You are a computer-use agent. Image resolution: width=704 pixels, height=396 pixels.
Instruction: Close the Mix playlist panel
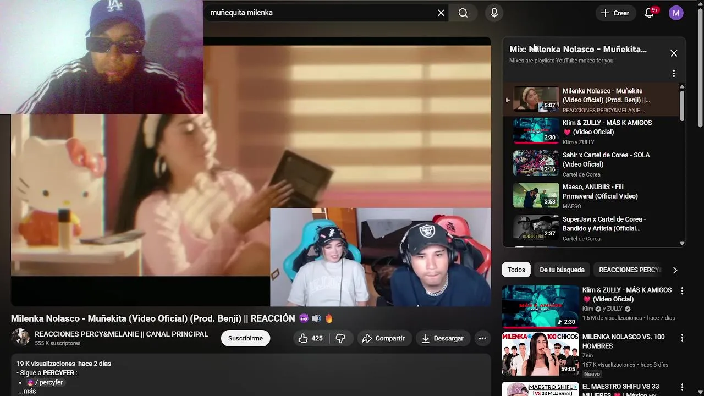674,53
